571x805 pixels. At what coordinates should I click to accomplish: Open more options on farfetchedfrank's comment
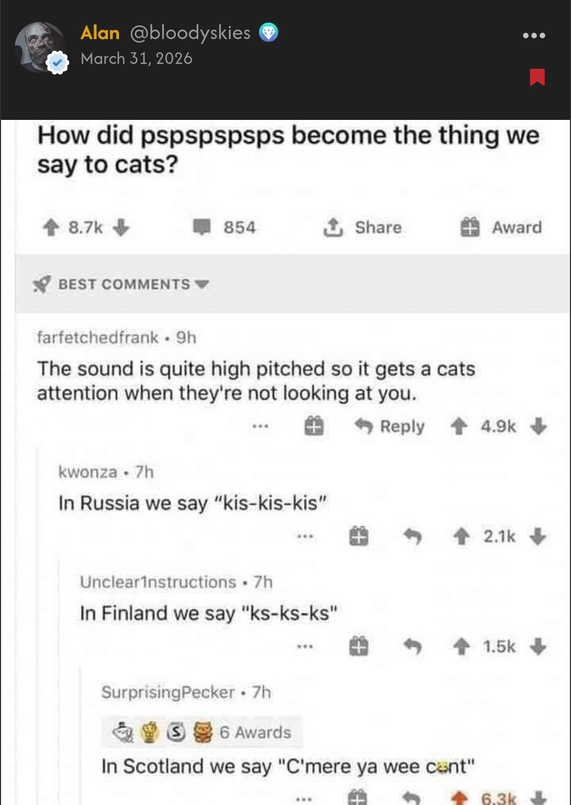point(260,426)
